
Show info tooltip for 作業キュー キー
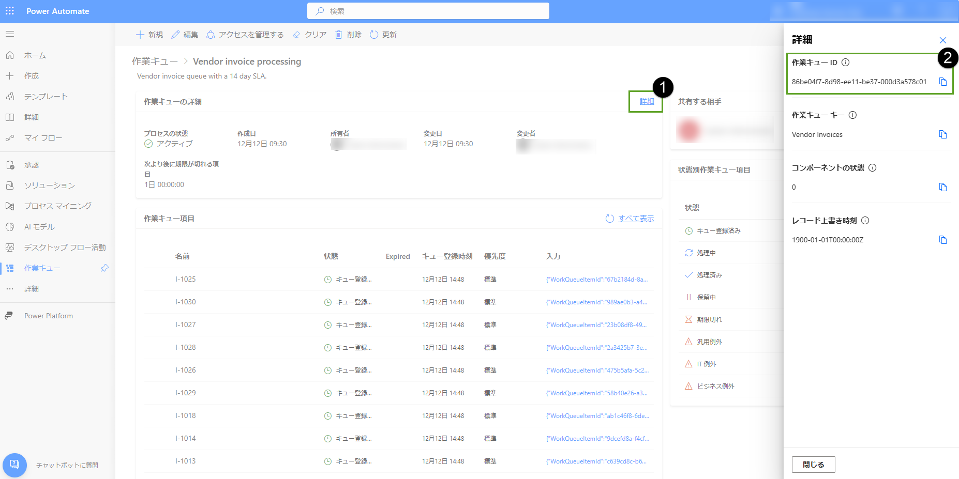pos(853,115)
